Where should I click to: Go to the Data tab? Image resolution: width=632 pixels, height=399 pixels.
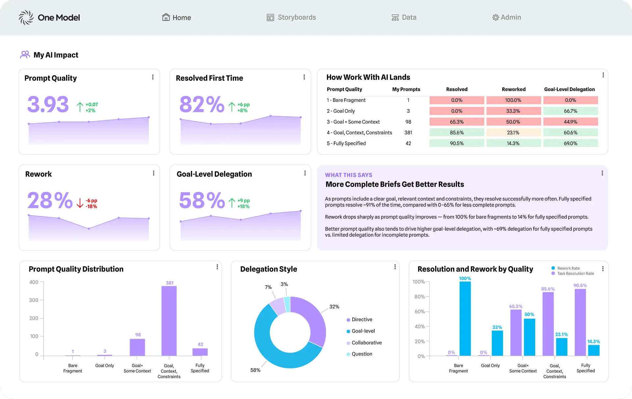[x=404, y=17]
